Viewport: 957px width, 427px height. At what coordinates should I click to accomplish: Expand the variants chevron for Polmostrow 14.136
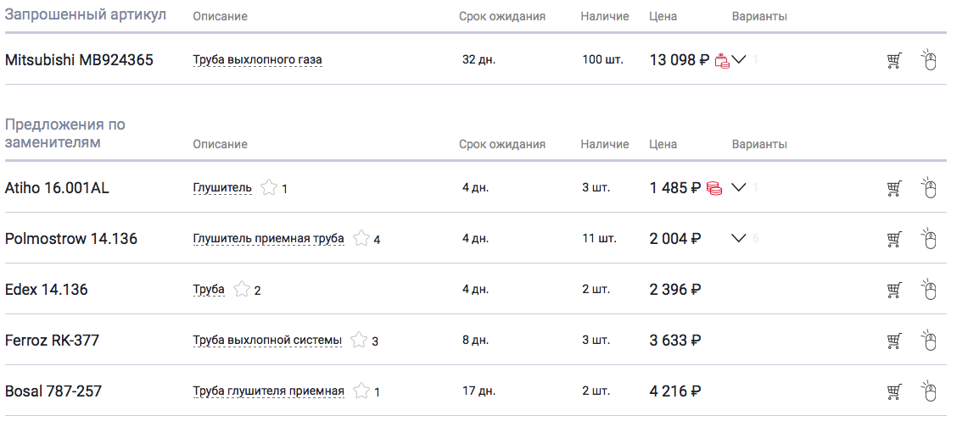[x=739, y=239]
